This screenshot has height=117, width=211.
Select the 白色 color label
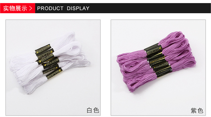[93, 110]
